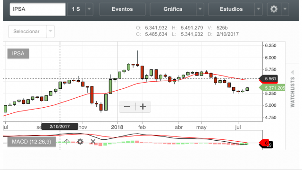Click the MACD (12,26,9) label
Screen dimensions: 302x170
click(32, 142)
